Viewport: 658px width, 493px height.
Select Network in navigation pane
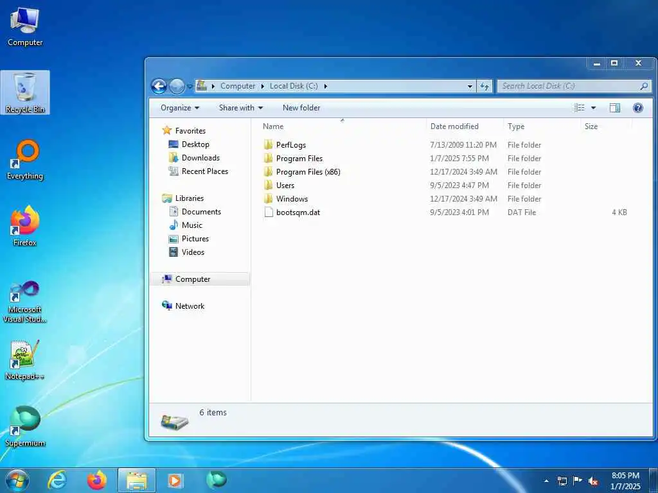(x=183, y=306)
